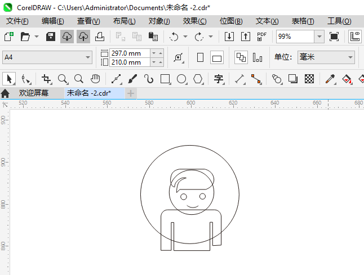
Task: Open the zoom level dropdown arrow
Action: (x=319, y=37)
